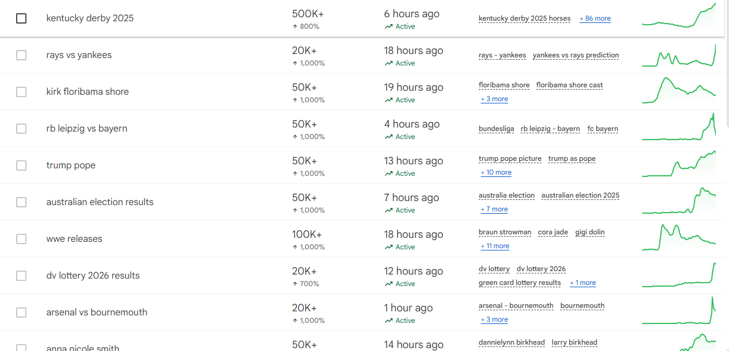Open the 'trump as pope' query
This screenshot has height=351, width=729.
point(572,159)
